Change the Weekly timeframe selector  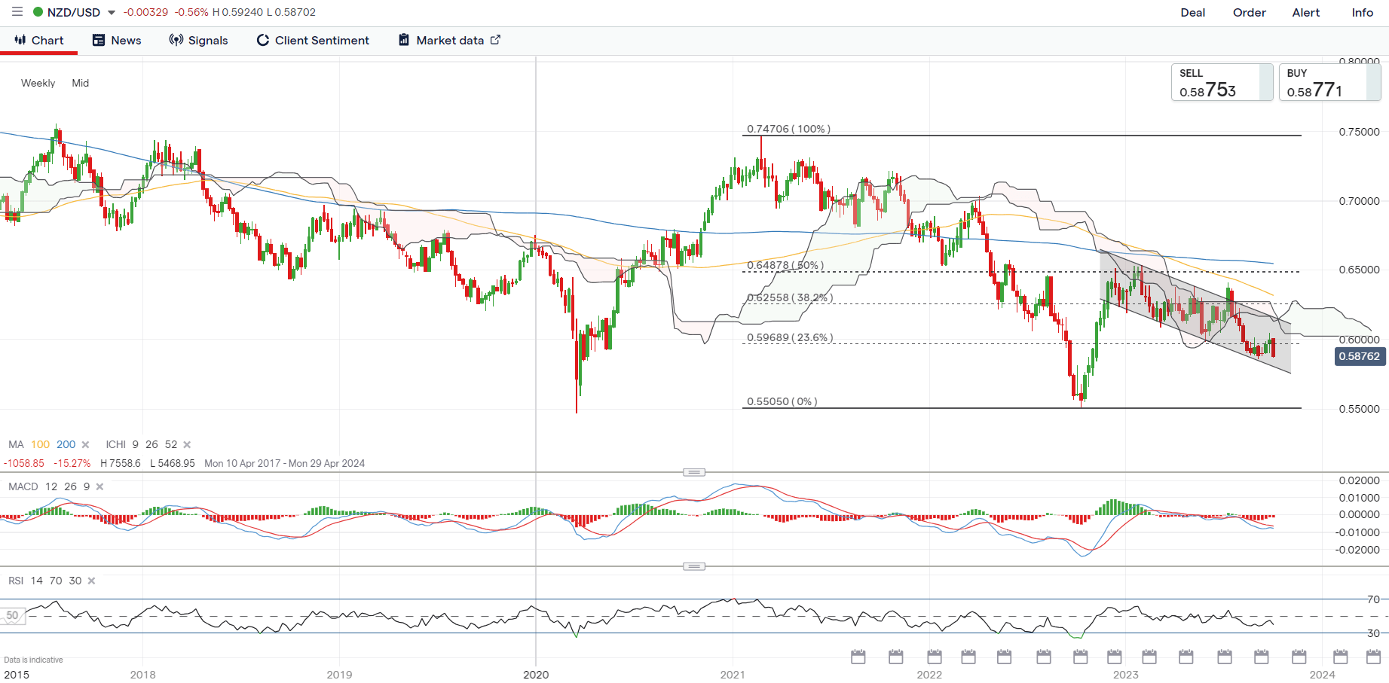[38, 84]
